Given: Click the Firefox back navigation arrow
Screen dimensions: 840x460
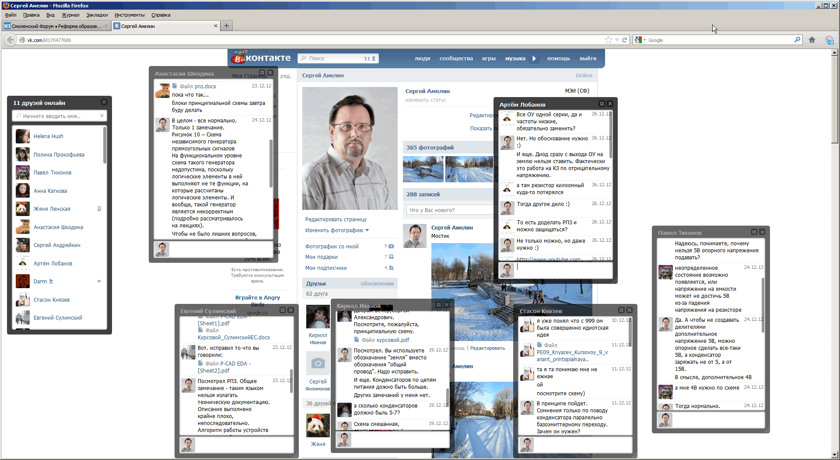Looking at the screenshot, I should [x=10, y=40].
